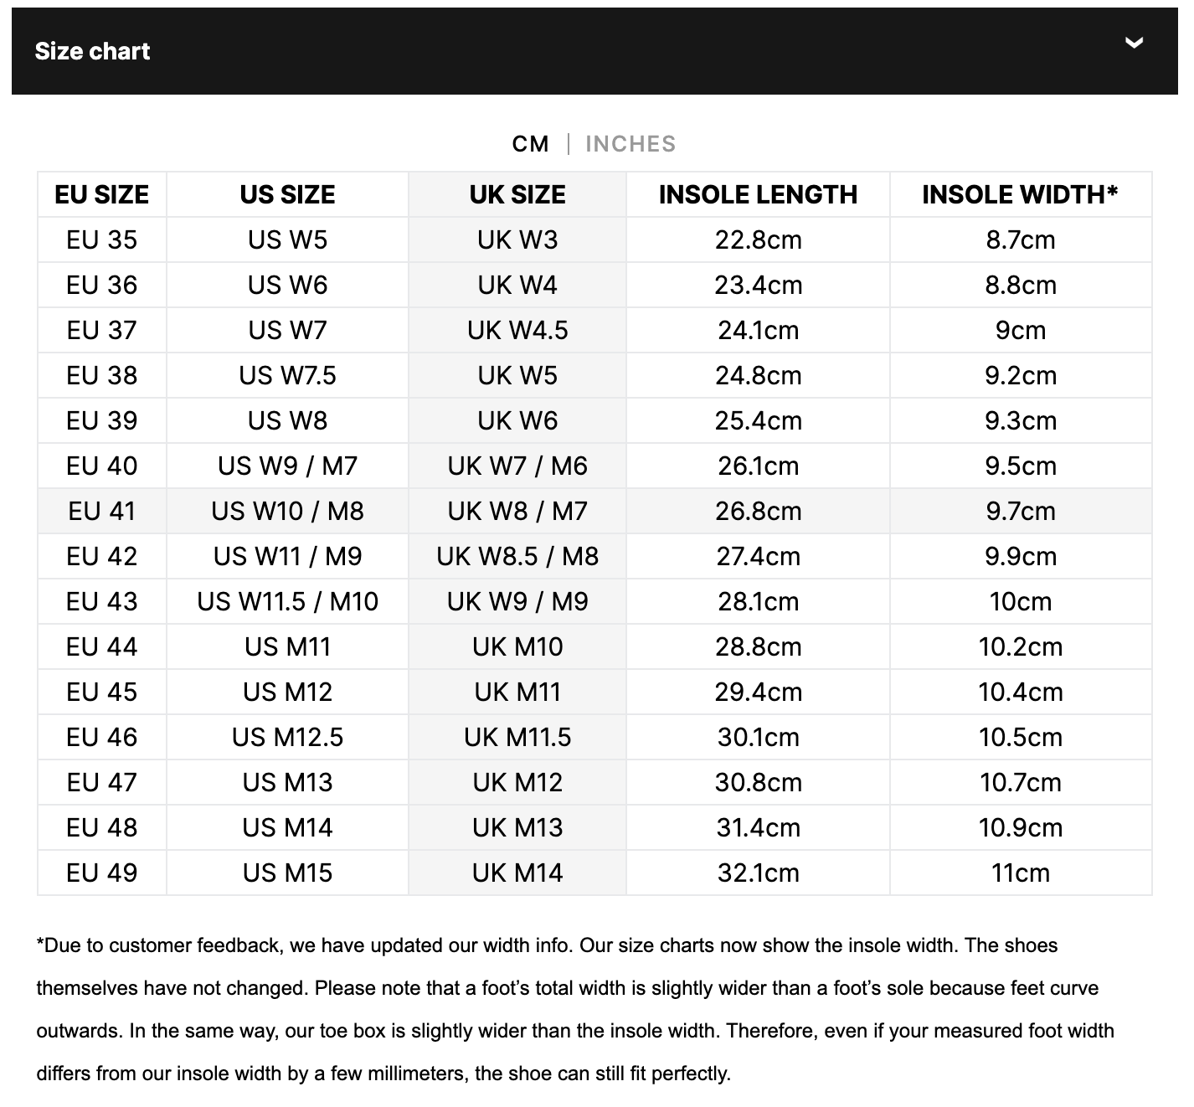Click the Size chart header bar
The height and width of the screenshot is (1107, 1194).
click(x=594, y=51)
